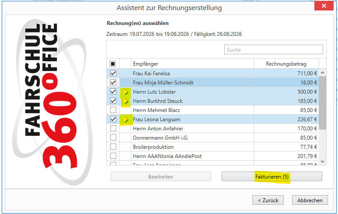Click the amount 500,00 €
This screenshot has height=214, width=338.
307,92
